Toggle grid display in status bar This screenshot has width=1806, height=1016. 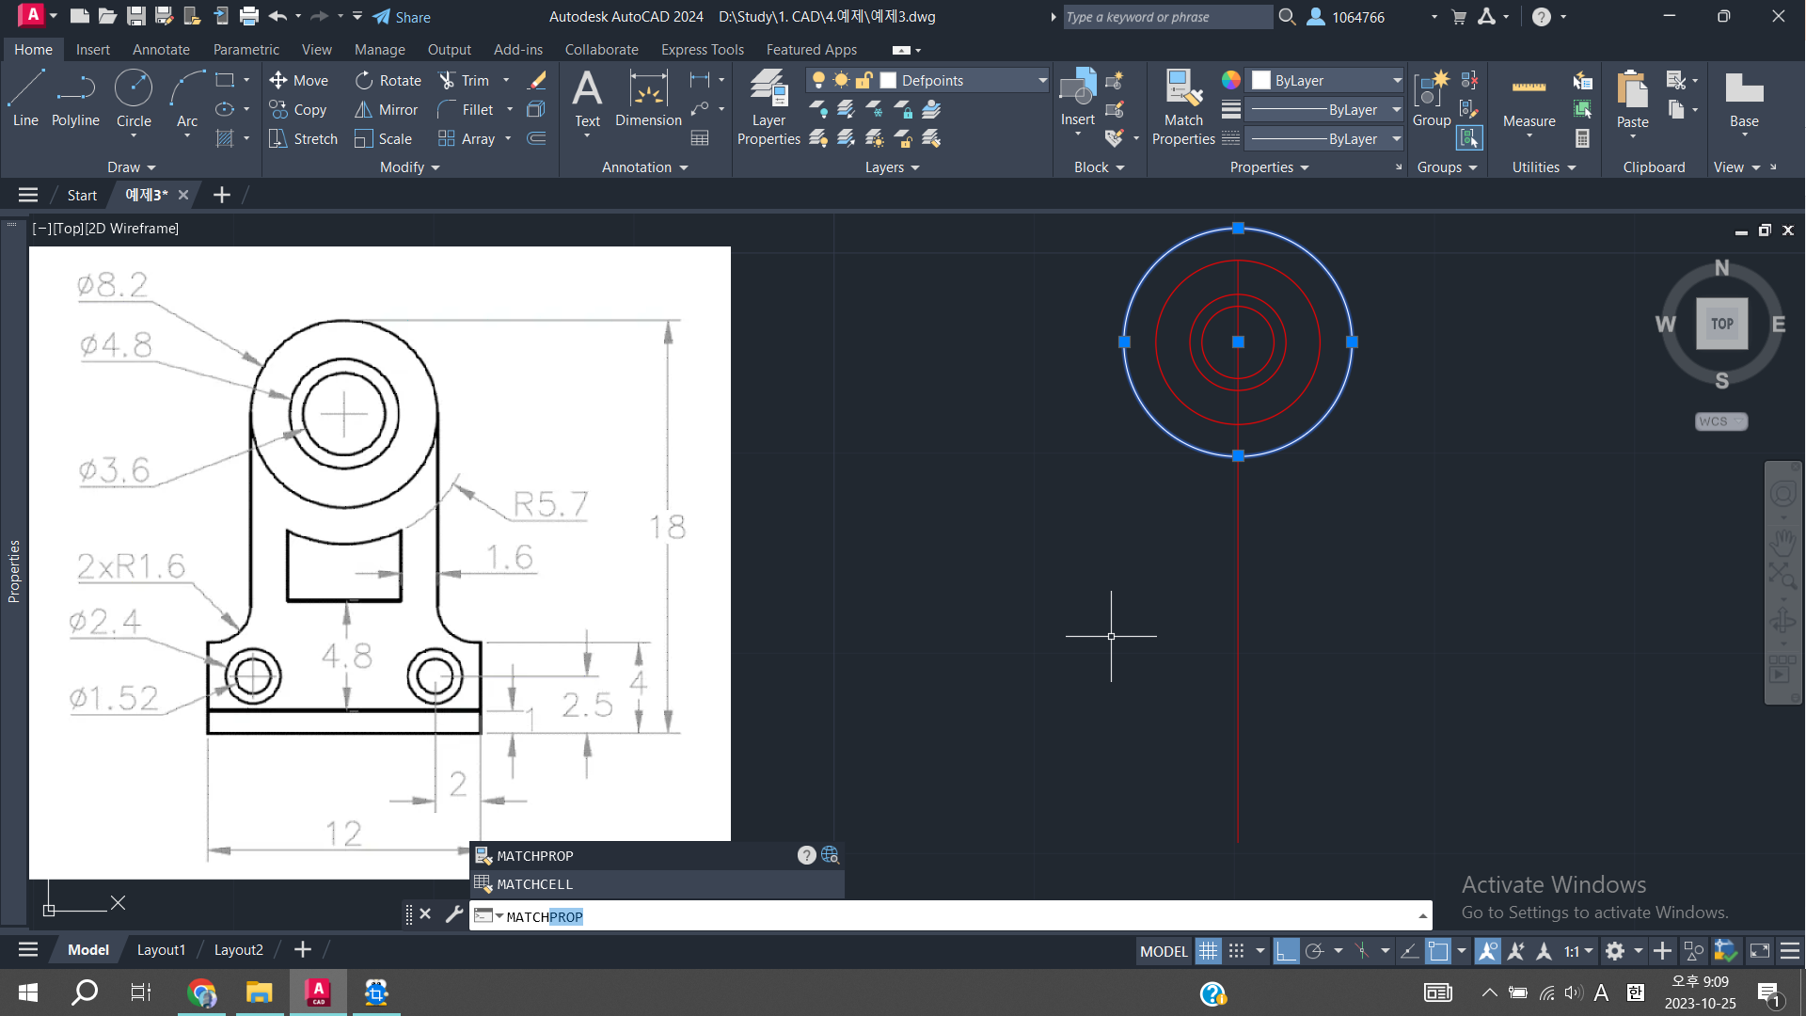pos(1208,951)
